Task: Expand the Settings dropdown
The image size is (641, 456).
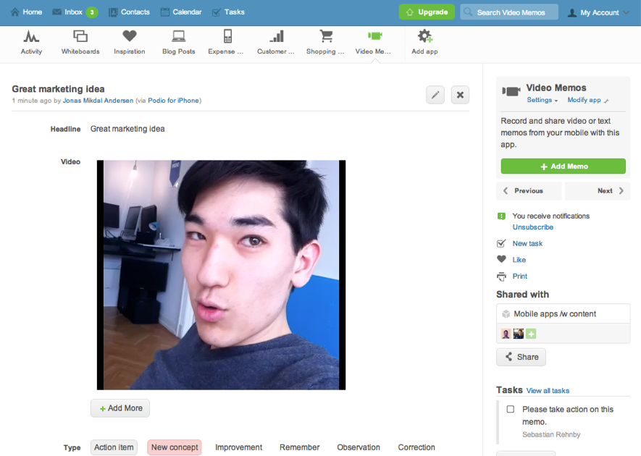Action: [x=542, y=100]
